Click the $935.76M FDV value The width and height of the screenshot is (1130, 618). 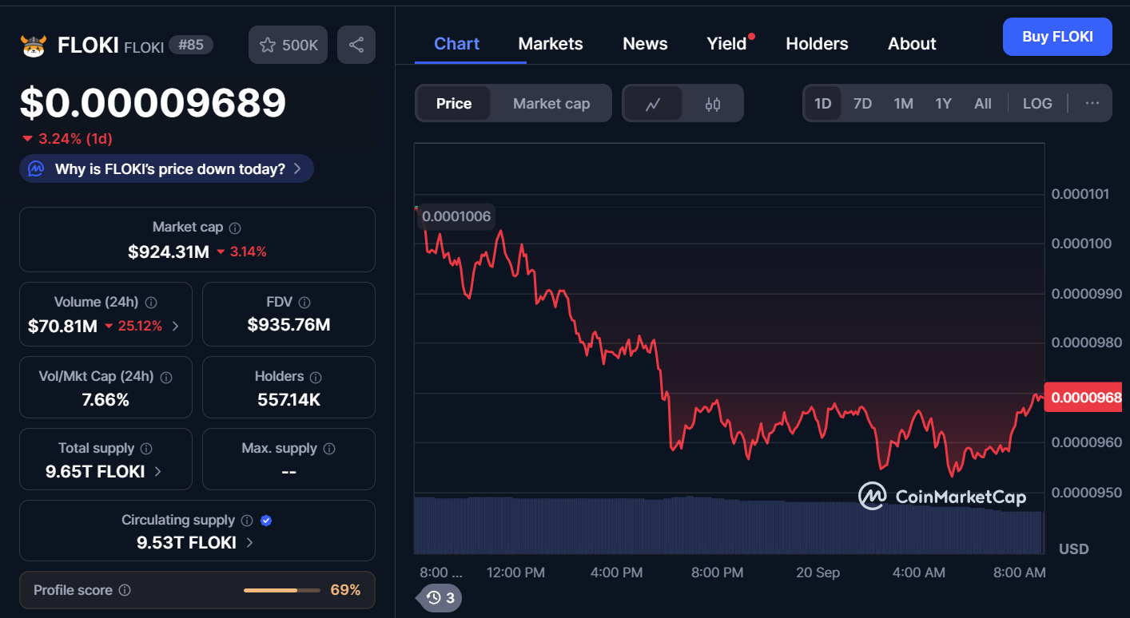[288, 324]
